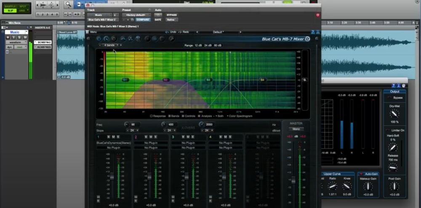Select the 24 dB range option
Image resolution: width=421 pixels, height=208 pixels.
pos(208,45)
